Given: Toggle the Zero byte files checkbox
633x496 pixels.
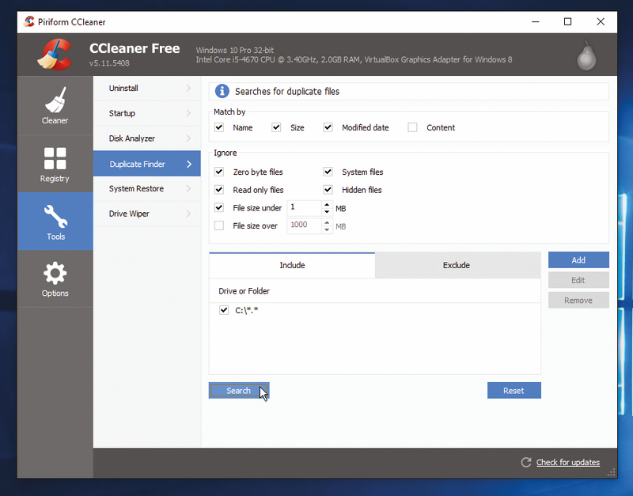Looking at the screenshot, I should (x=219, y=172).
